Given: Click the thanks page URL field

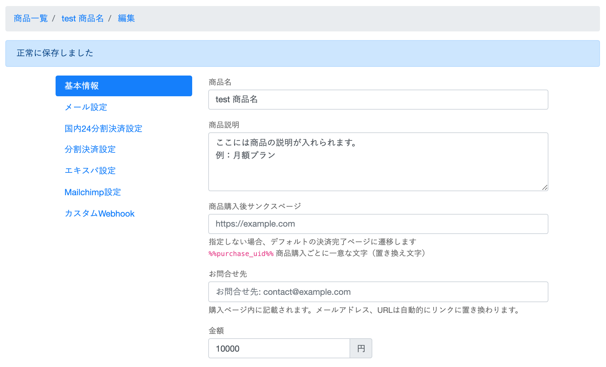Looking at the screenshot, I should point(378,224).
